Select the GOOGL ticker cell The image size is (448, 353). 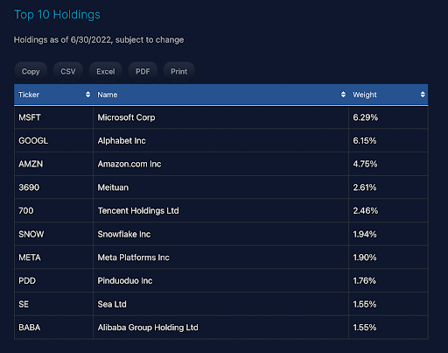pyautogui.click(x=53, y=140)
